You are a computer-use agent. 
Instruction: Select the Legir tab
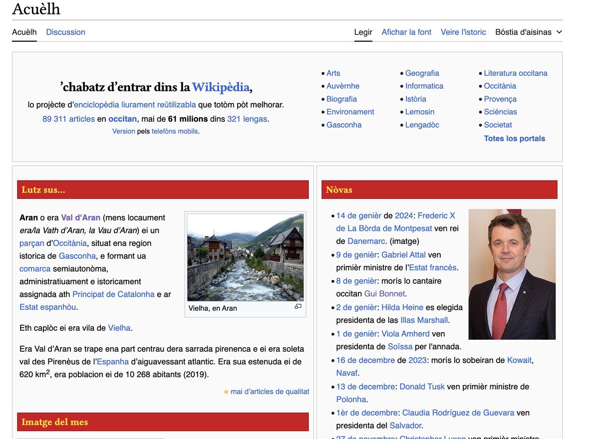[363, 32]
